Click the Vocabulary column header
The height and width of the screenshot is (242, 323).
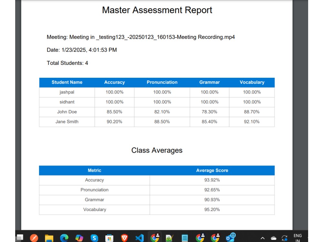(252, 82)
